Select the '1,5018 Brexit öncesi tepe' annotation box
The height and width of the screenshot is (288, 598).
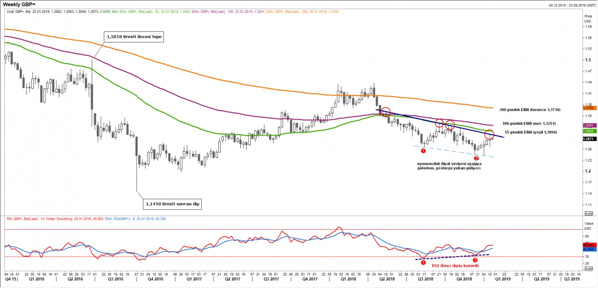tap(134, 36)
